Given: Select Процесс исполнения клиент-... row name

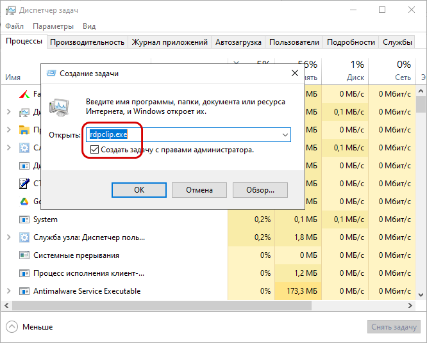Looking at the screenshot, I should (x=88, y=273).
